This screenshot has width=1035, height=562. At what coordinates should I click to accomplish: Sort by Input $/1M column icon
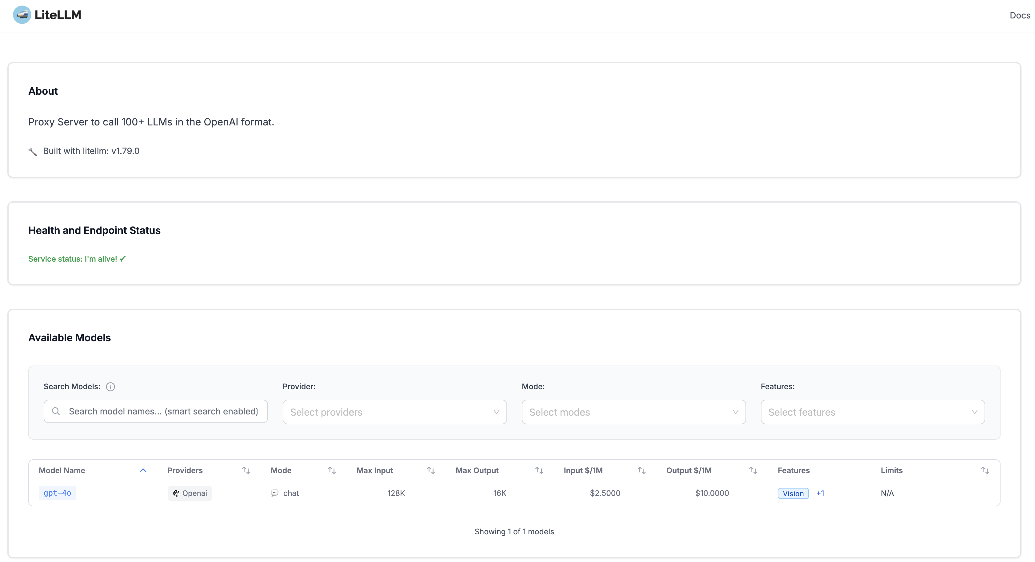pyautogui.click(x=642, y=470)
